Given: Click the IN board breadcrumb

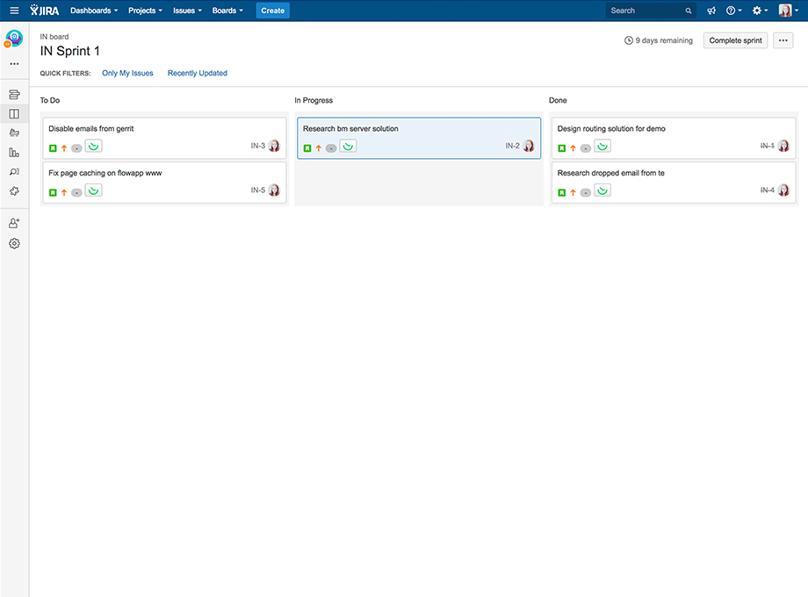Looking at the screenshot, I should [54, 37].
